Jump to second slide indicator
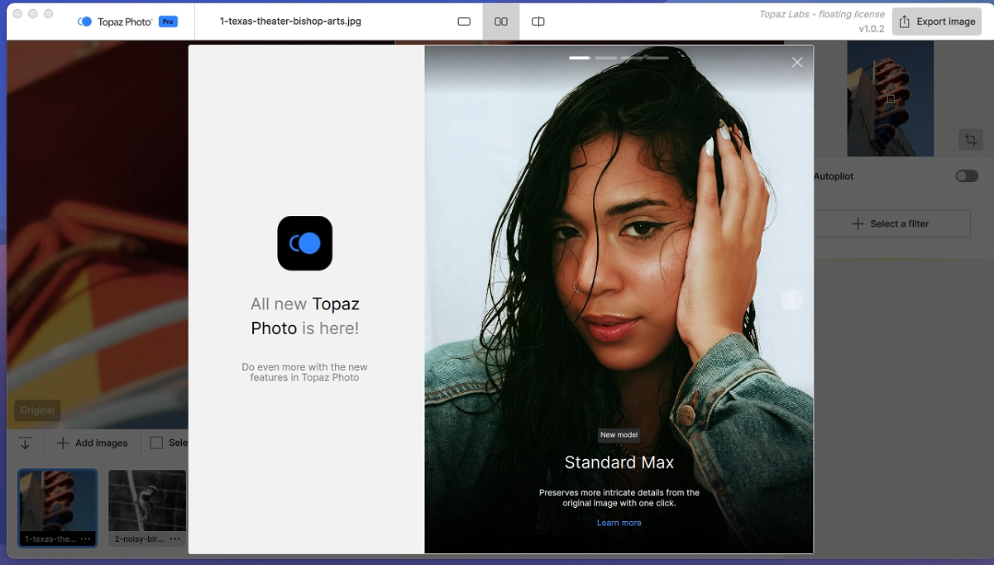This screenshot has width=994, height=565. 605,58
